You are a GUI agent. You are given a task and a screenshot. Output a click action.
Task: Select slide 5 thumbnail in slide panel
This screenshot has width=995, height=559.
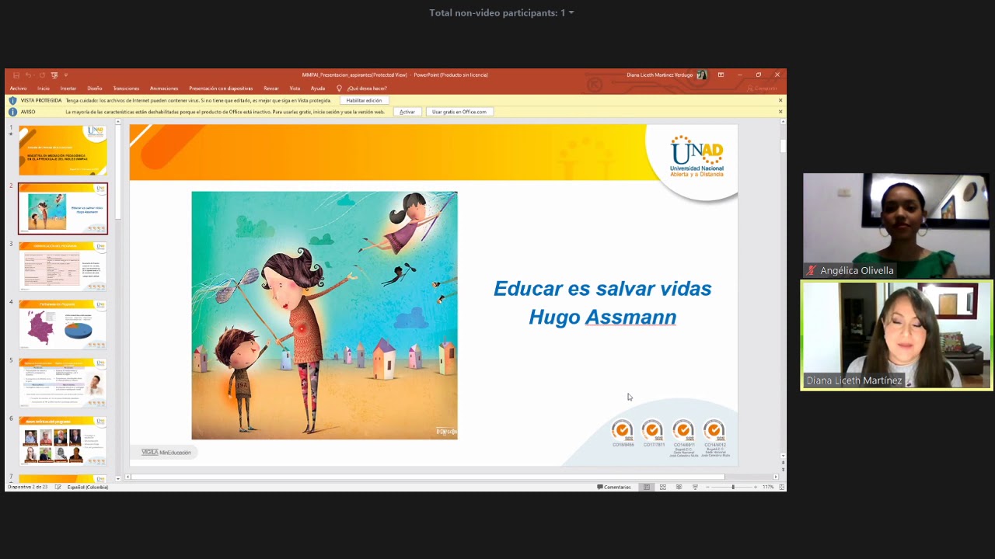click(63, 383)
